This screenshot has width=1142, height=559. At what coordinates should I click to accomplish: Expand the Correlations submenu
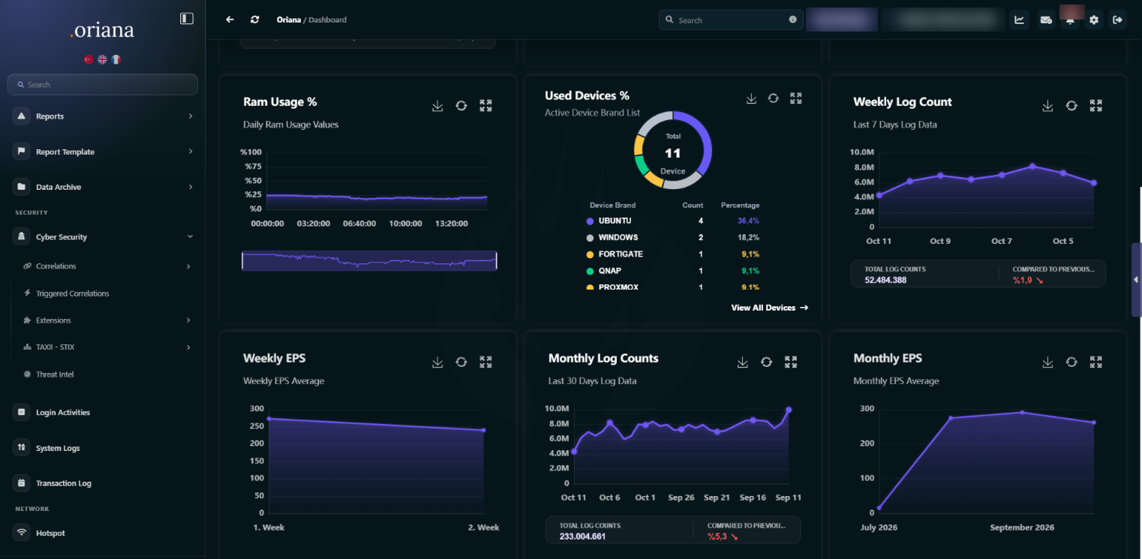pyautogui.click(x=106, y=266)
